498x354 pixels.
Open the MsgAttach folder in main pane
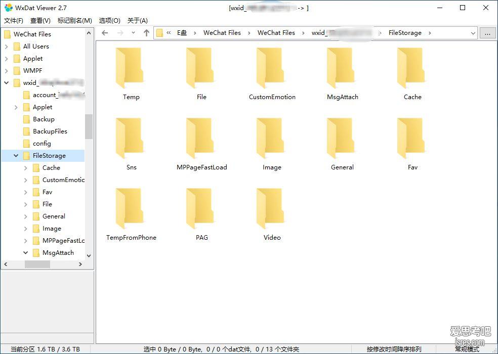342,68
